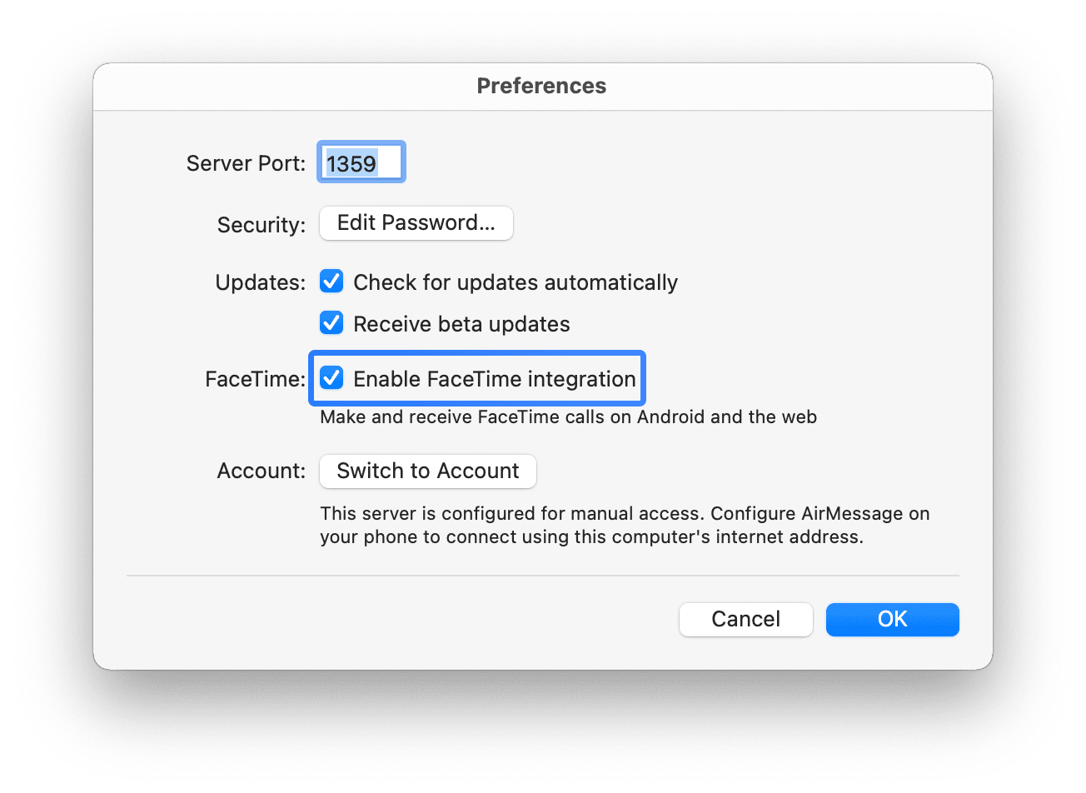The width and height of the screenshot is (1086, 793).
Task: Toggle the Enable FaceTime integration checkbox
Action: [x=332, y=379]
